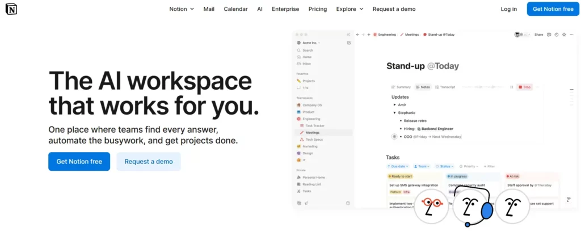Image resolution: width=581 pixels, height=232 pixels.
Task: Click the new page compose icon
Action: pos(349,43)
